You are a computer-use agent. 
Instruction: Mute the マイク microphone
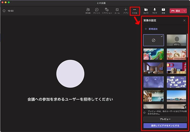click(x=155, y=11)
